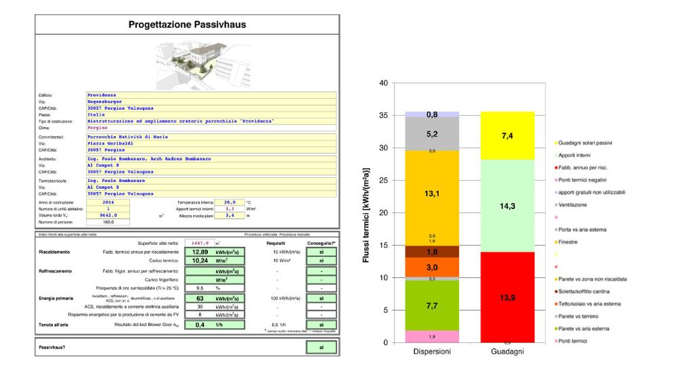Click the red '13,9' heating demand segment
Image resolution: width=673 pixels, height=368 pixels.
coord(507,297)
